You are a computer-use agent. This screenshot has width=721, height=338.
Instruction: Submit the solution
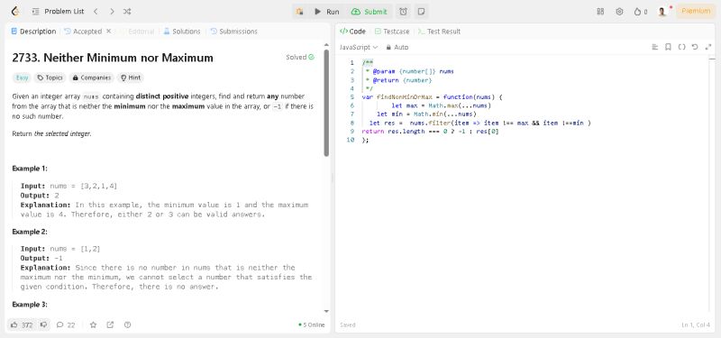click(x=370, y=12)
